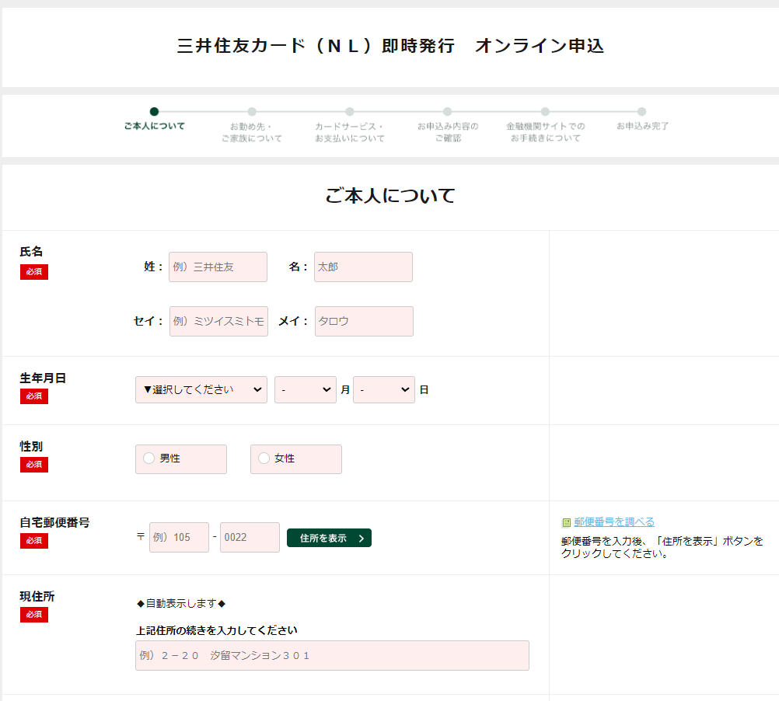
Task: Click the second postal code field (0022)
Action: pyautogui.click(x=250, y=537)
